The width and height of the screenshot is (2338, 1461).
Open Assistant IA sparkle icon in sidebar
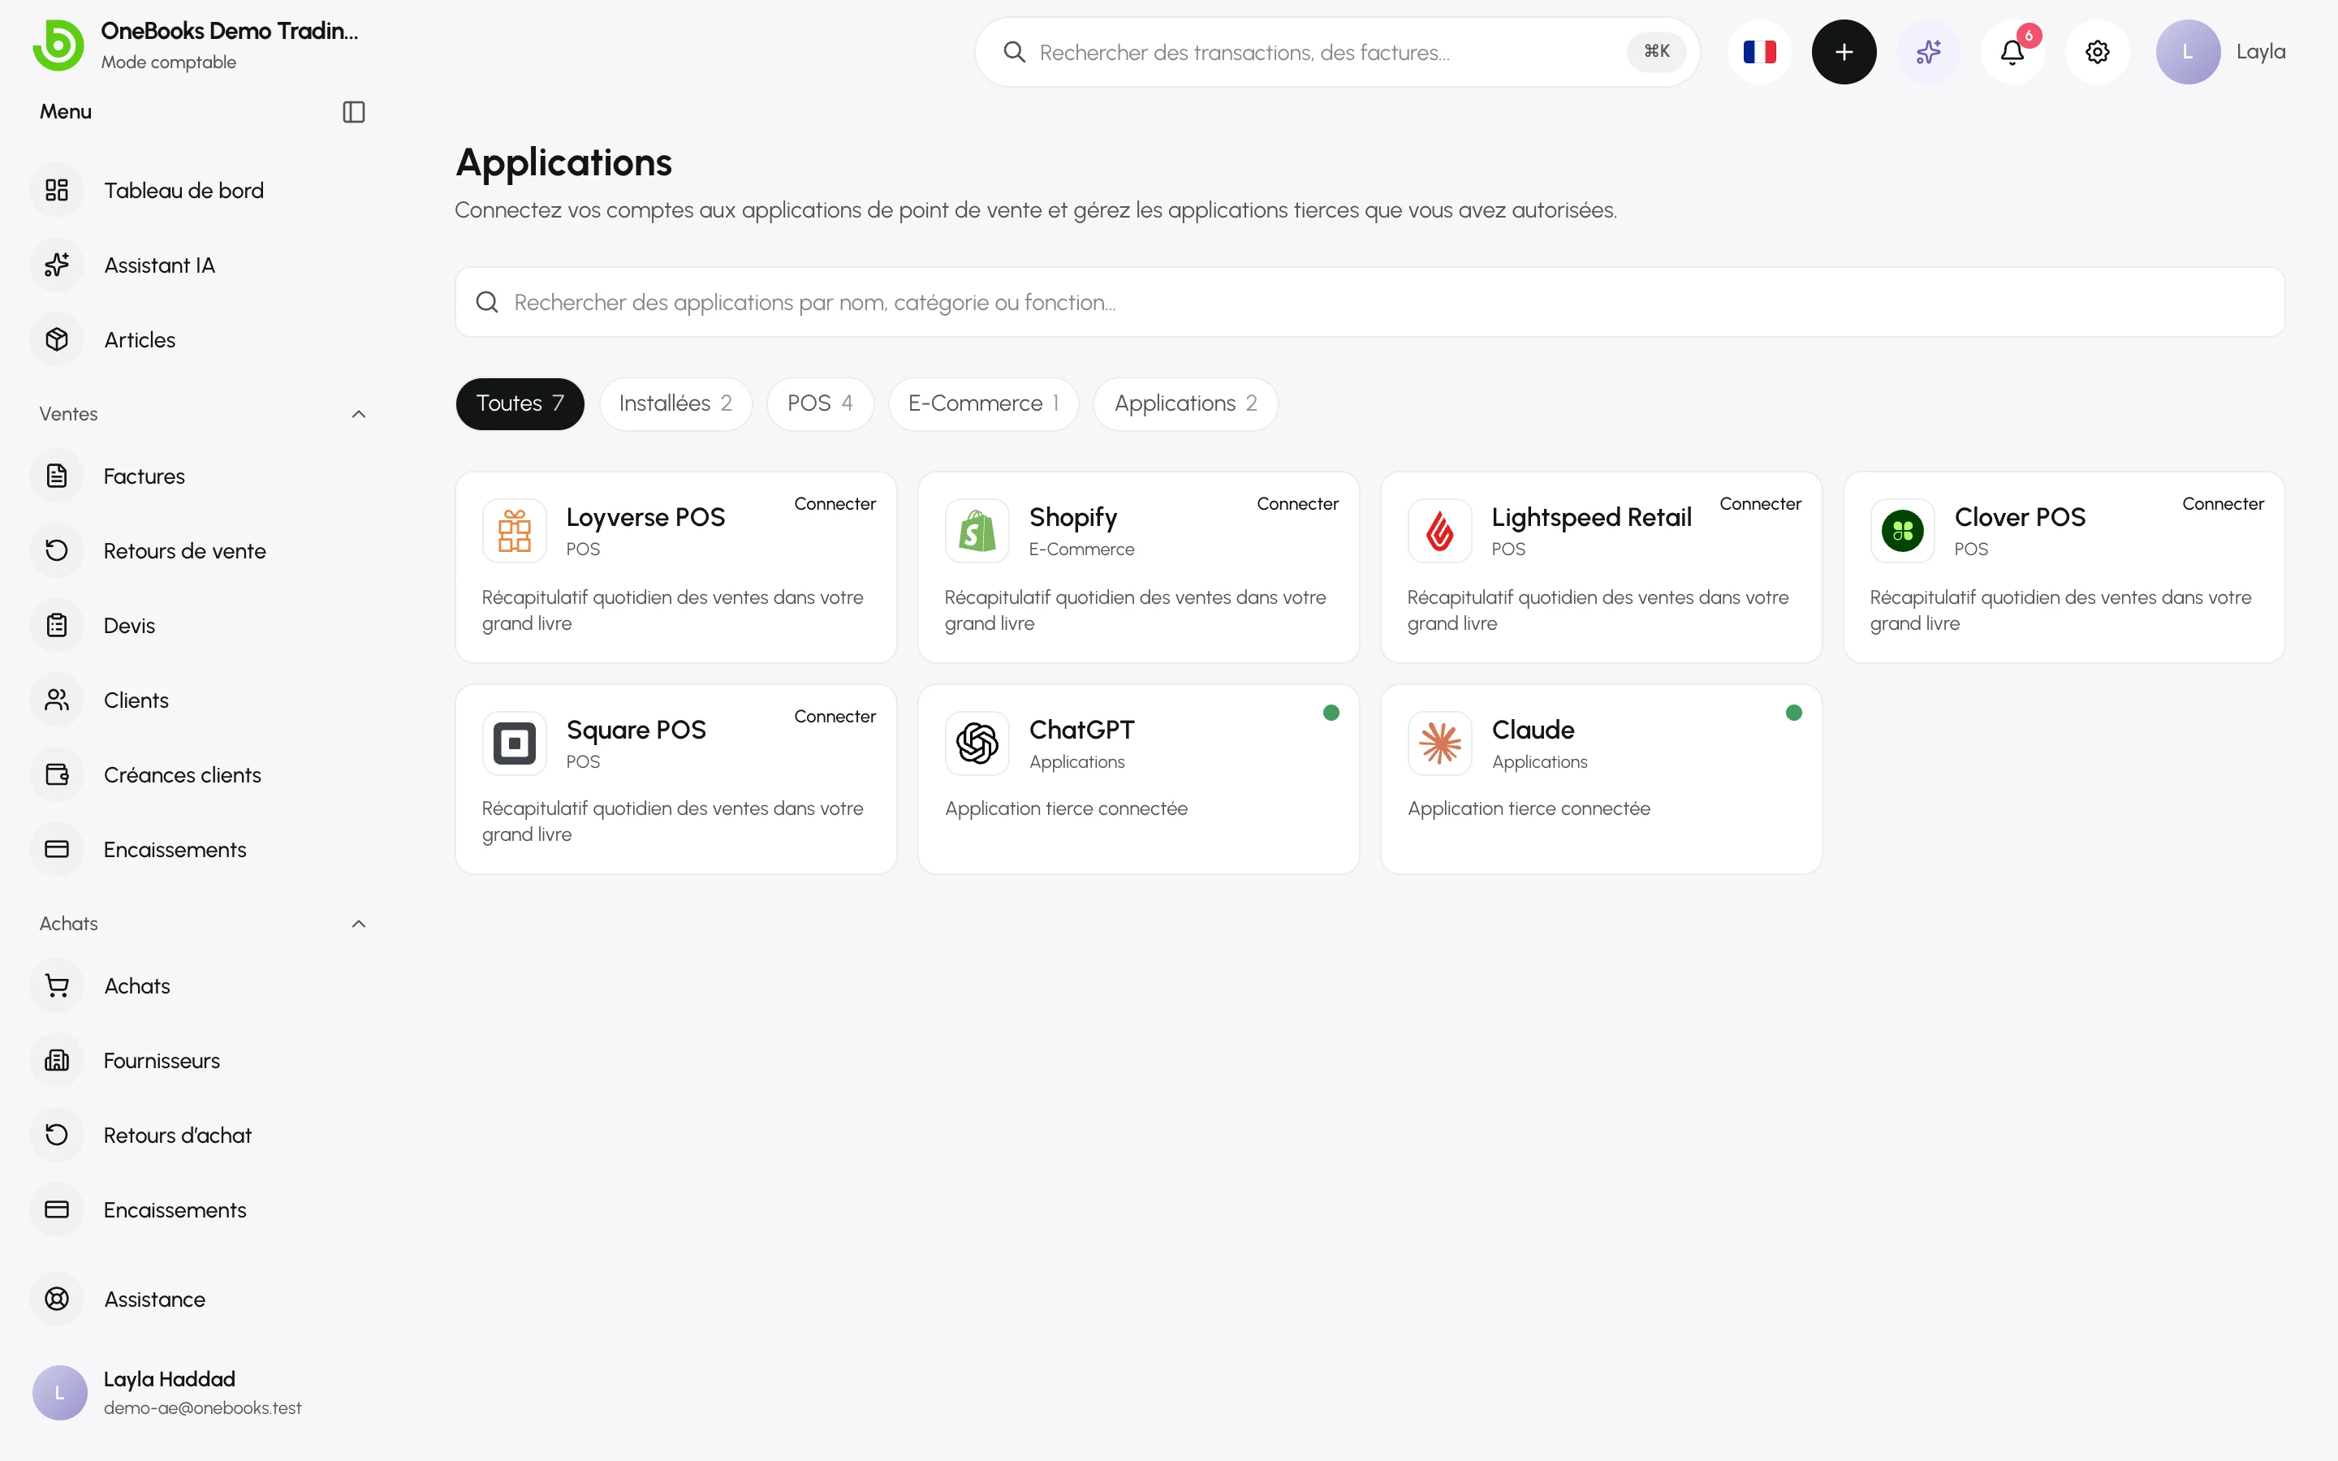pyautogui.click(x=57, y=265)
